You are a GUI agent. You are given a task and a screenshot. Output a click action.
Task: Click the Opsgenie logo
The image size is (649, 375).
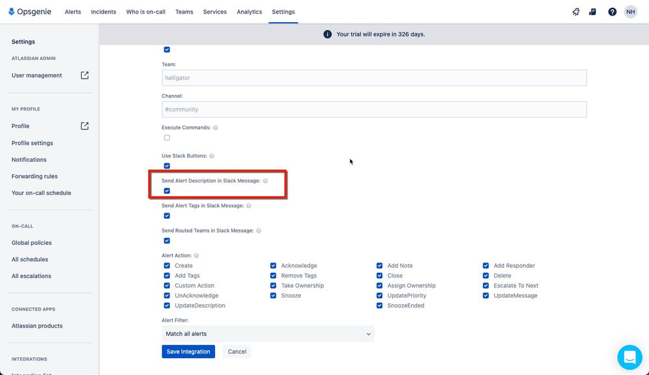click(30, 12)
